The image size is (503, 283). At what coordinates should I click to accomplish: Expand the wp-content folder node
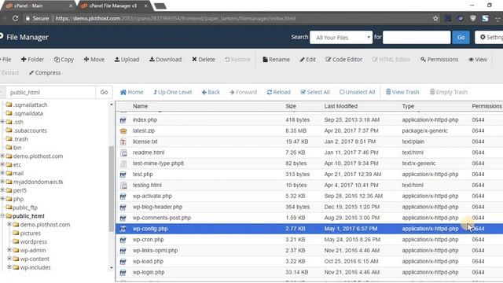click(9, 259)
